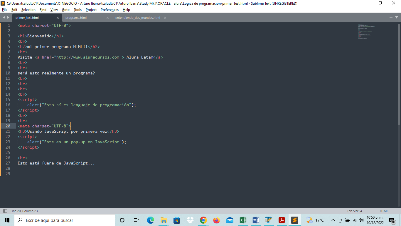Screen dimensions: 401x226
Task: Close the programa.html tab
Action: click(x=107, y=18)
